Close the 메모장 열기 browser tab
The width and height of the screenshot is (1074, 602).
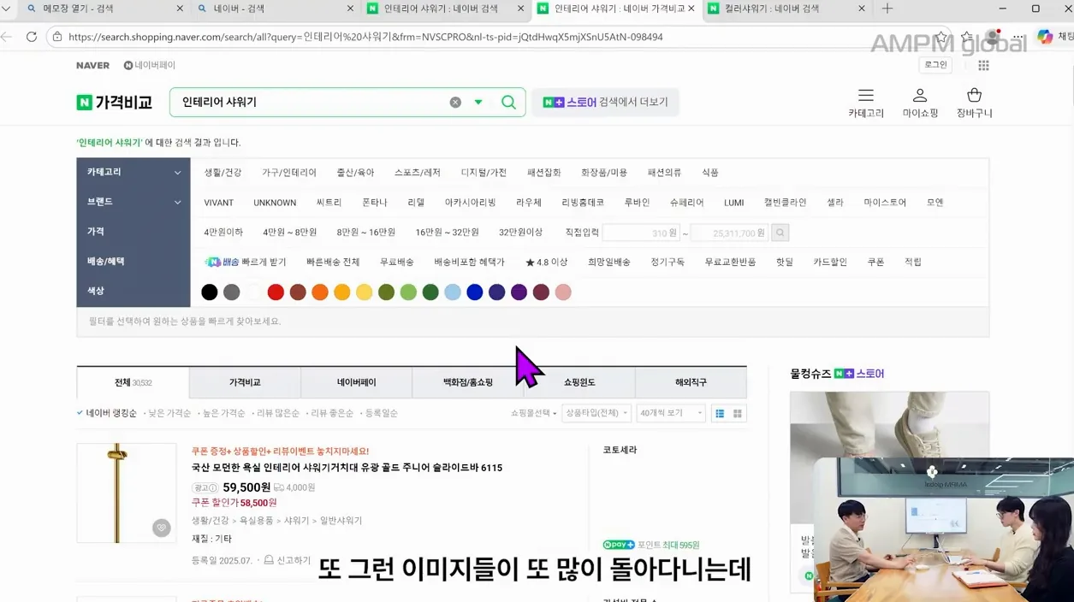(180, 9)
